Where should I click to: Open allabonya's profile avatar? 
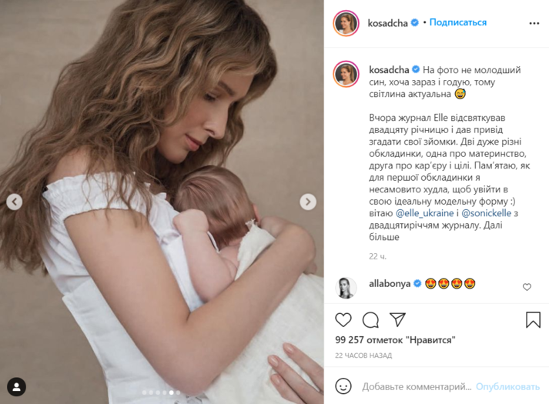pyautogui.click(x=346, y=289)
